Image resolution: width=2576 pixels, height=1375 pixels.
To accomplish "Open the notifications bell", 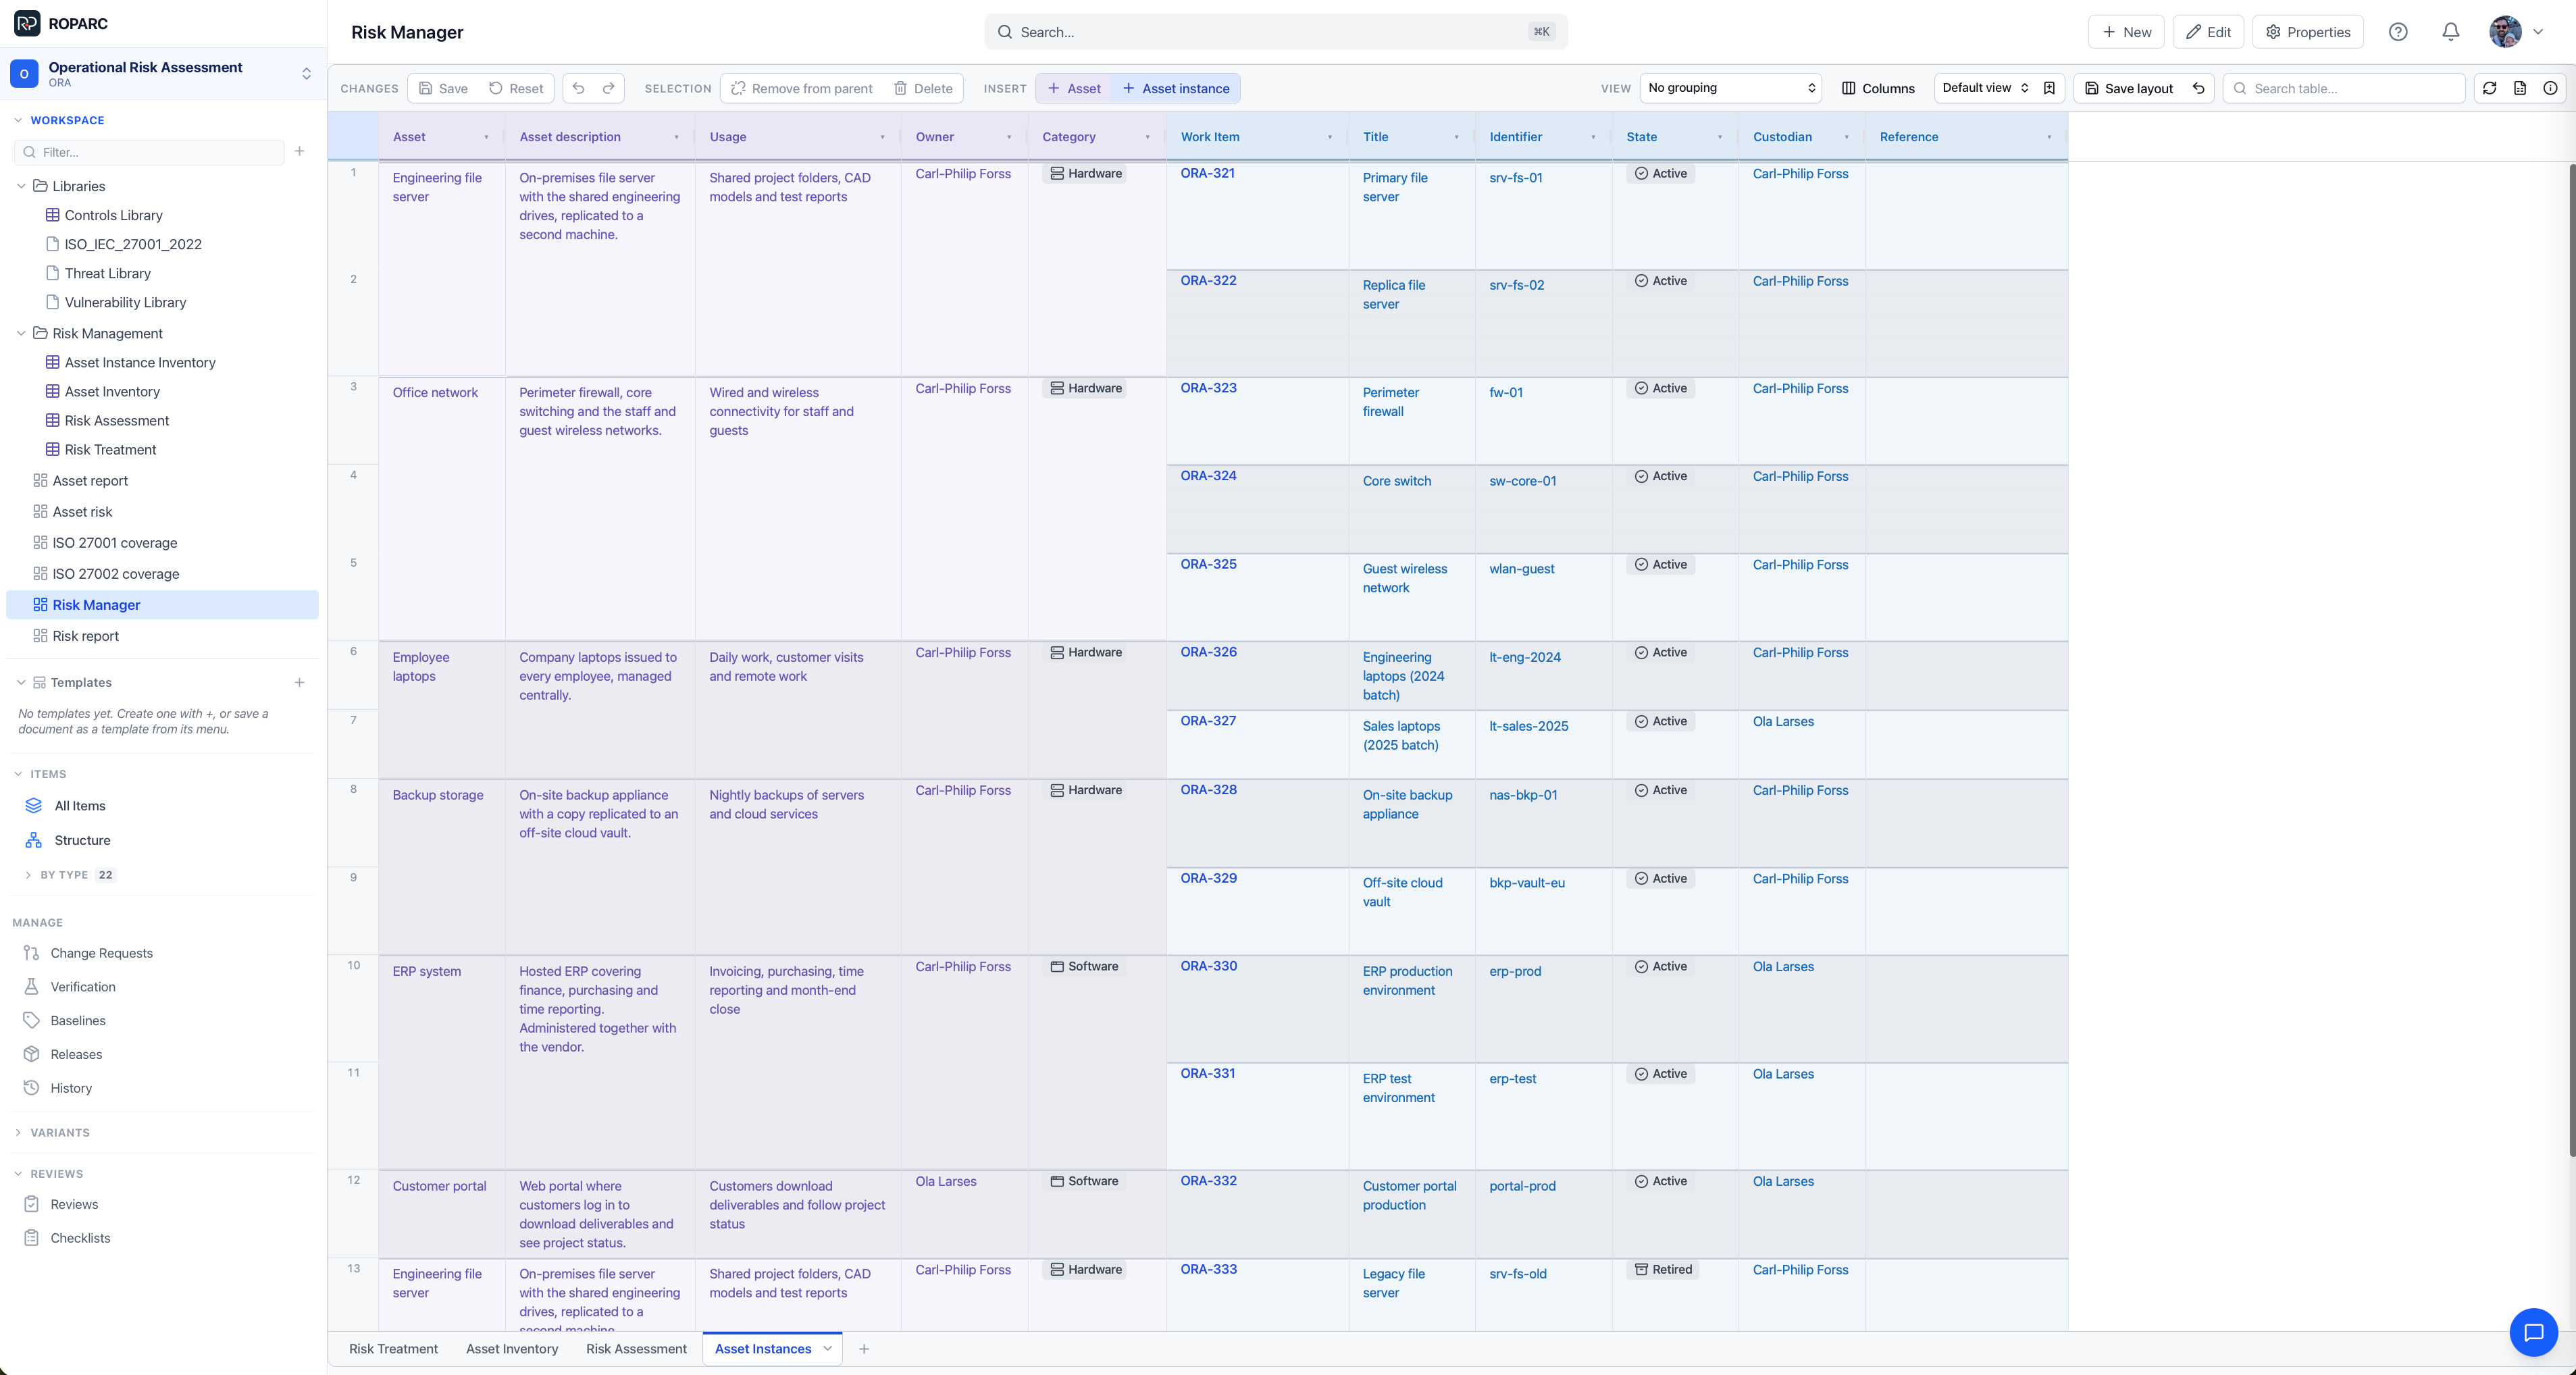I will click(2451, 32).
